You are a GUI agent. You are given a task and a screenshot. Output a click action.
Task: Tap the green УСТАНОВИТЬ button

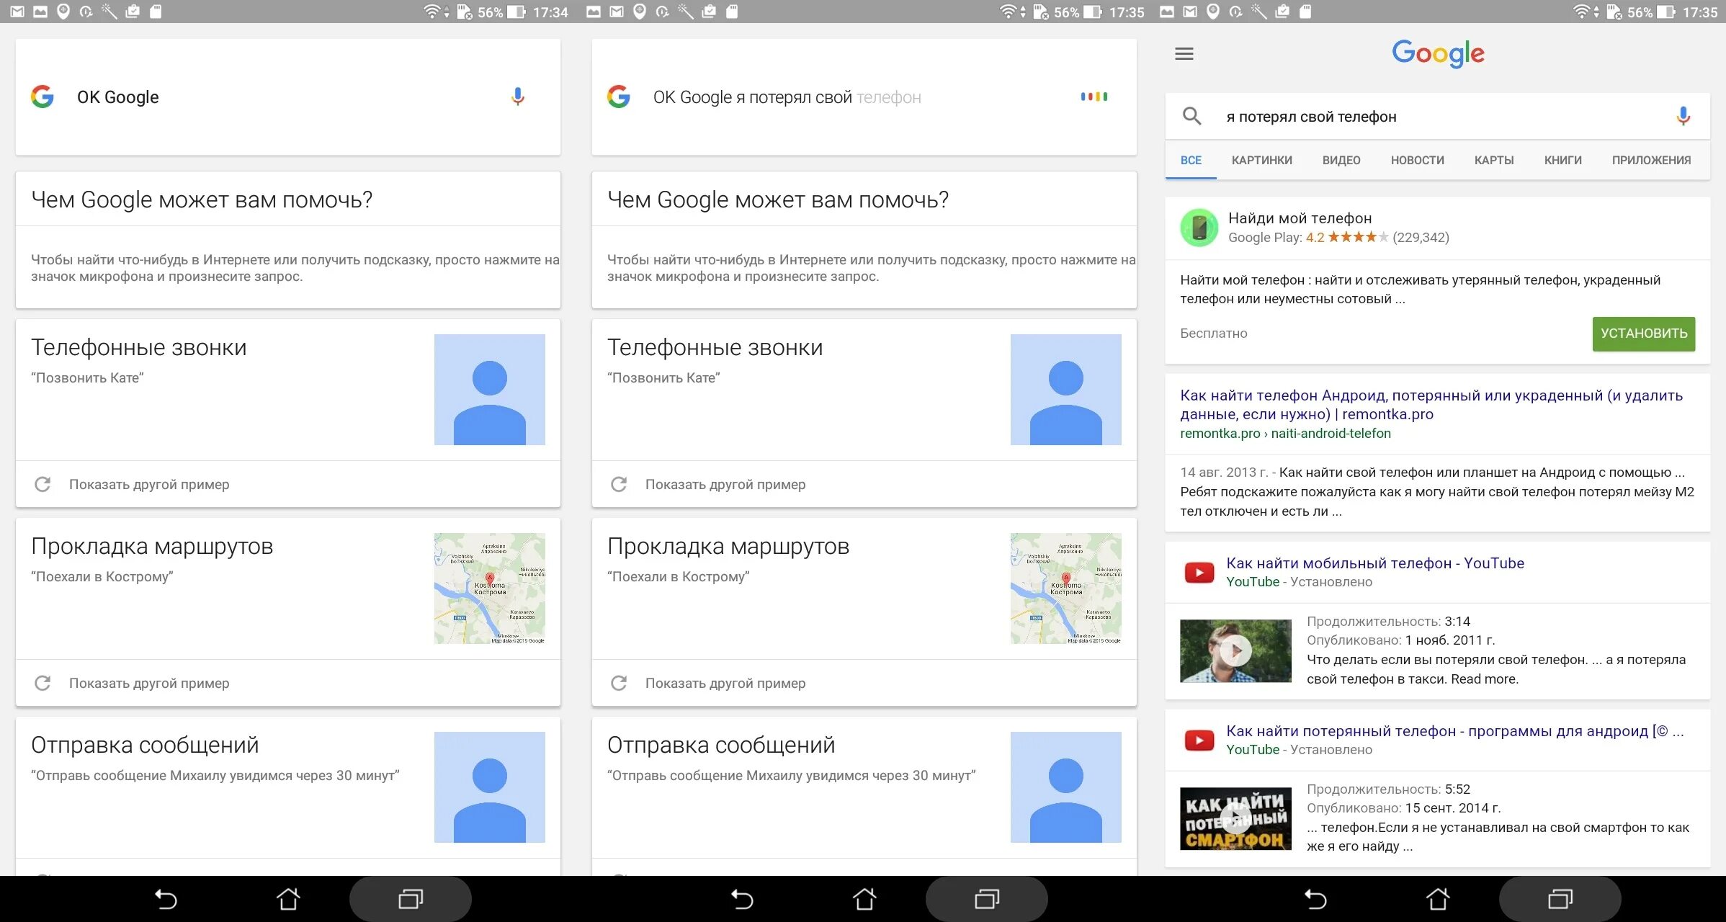(1643, 334)
